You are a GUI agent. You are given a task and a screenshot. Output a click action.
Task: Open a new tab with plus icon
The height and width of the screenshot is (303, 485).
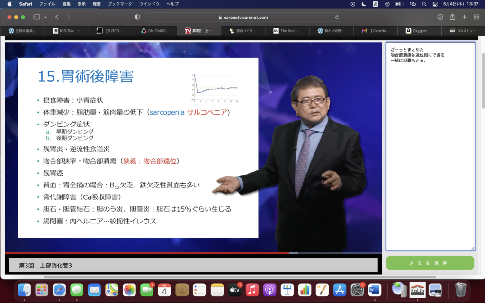[x=464, y=17]
